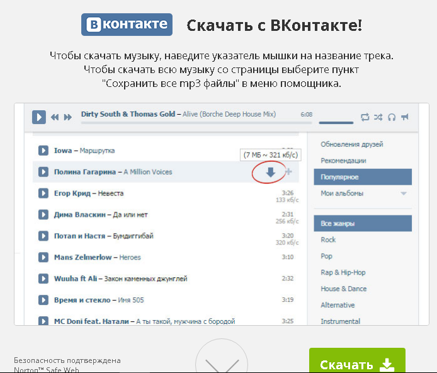Play Mans Zelmerlow – Heroes track
This screenshot has width=437, height=373.
[x=43, y=257]
